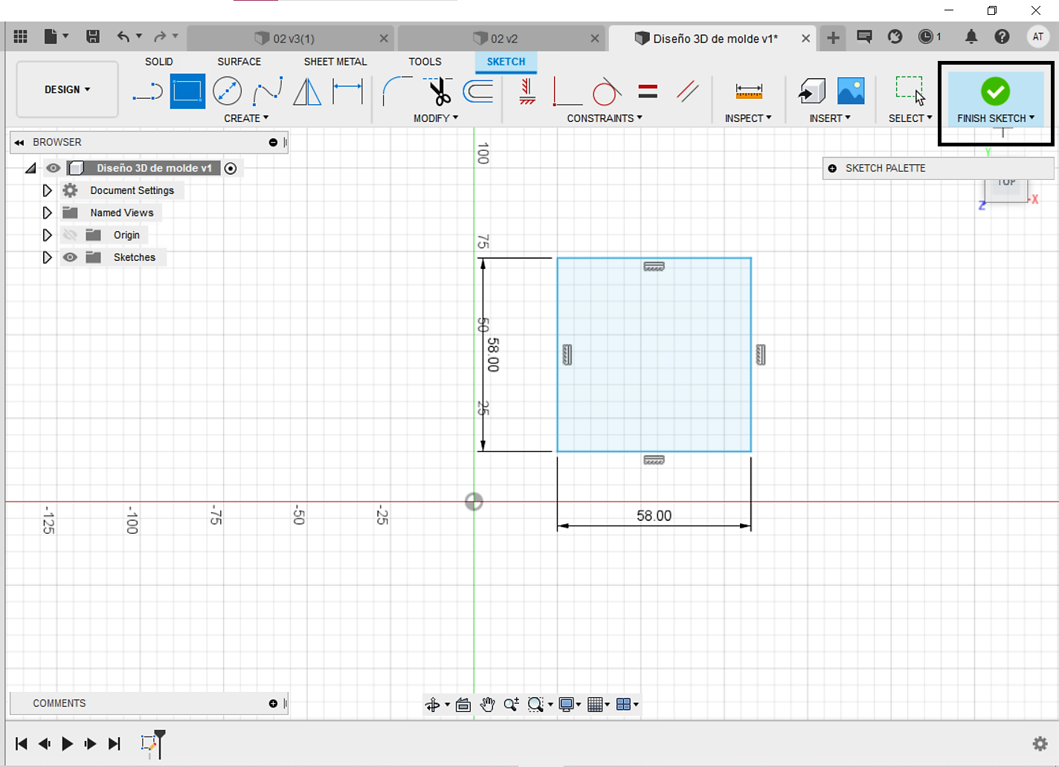Save the document with the disk icon
The image size is (1059, 767).
pyautogui.click(x=93, y=36)
